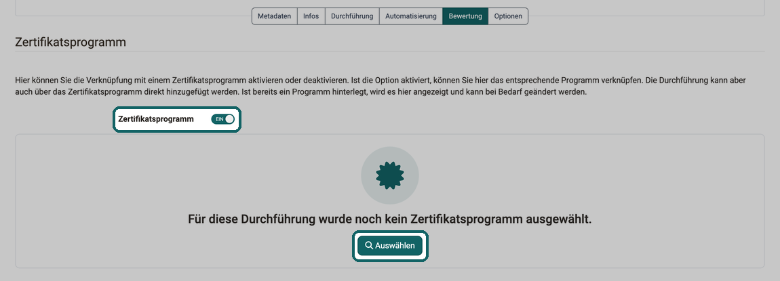Open the Bewertung tab
The height and width of the screenshot is (281, 780).
[x=465, y=16]
